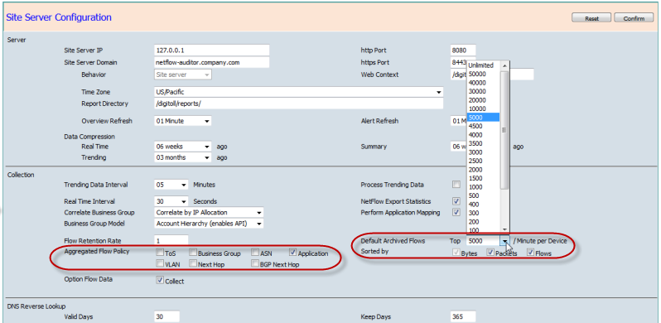Open the Real Time compression dropdown
661x323 pixels.
(x=183, y=147)
